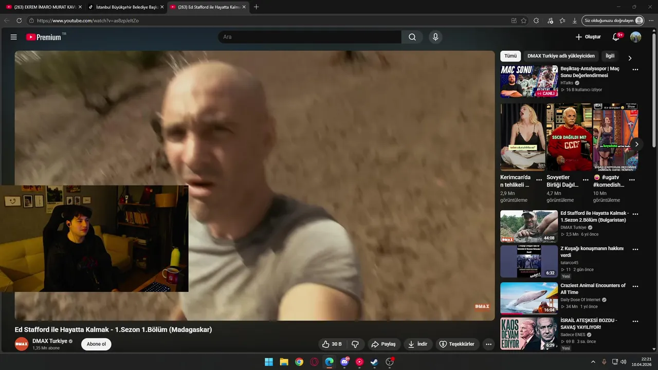Open Opera browser from taskbar
658x370 pixels.
pos(314,362)
